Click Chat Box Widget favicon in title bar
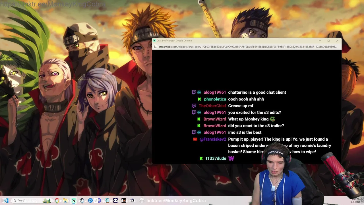The width and height of the screenshot is (364, 205). pyautogui.click(x=154, y=40)
